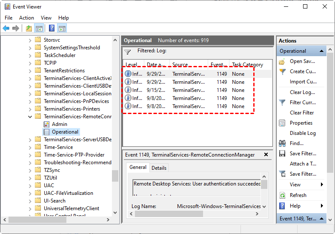Switch to the Details tab
Viewport: 335px width, 234px height.
[159, 168]
